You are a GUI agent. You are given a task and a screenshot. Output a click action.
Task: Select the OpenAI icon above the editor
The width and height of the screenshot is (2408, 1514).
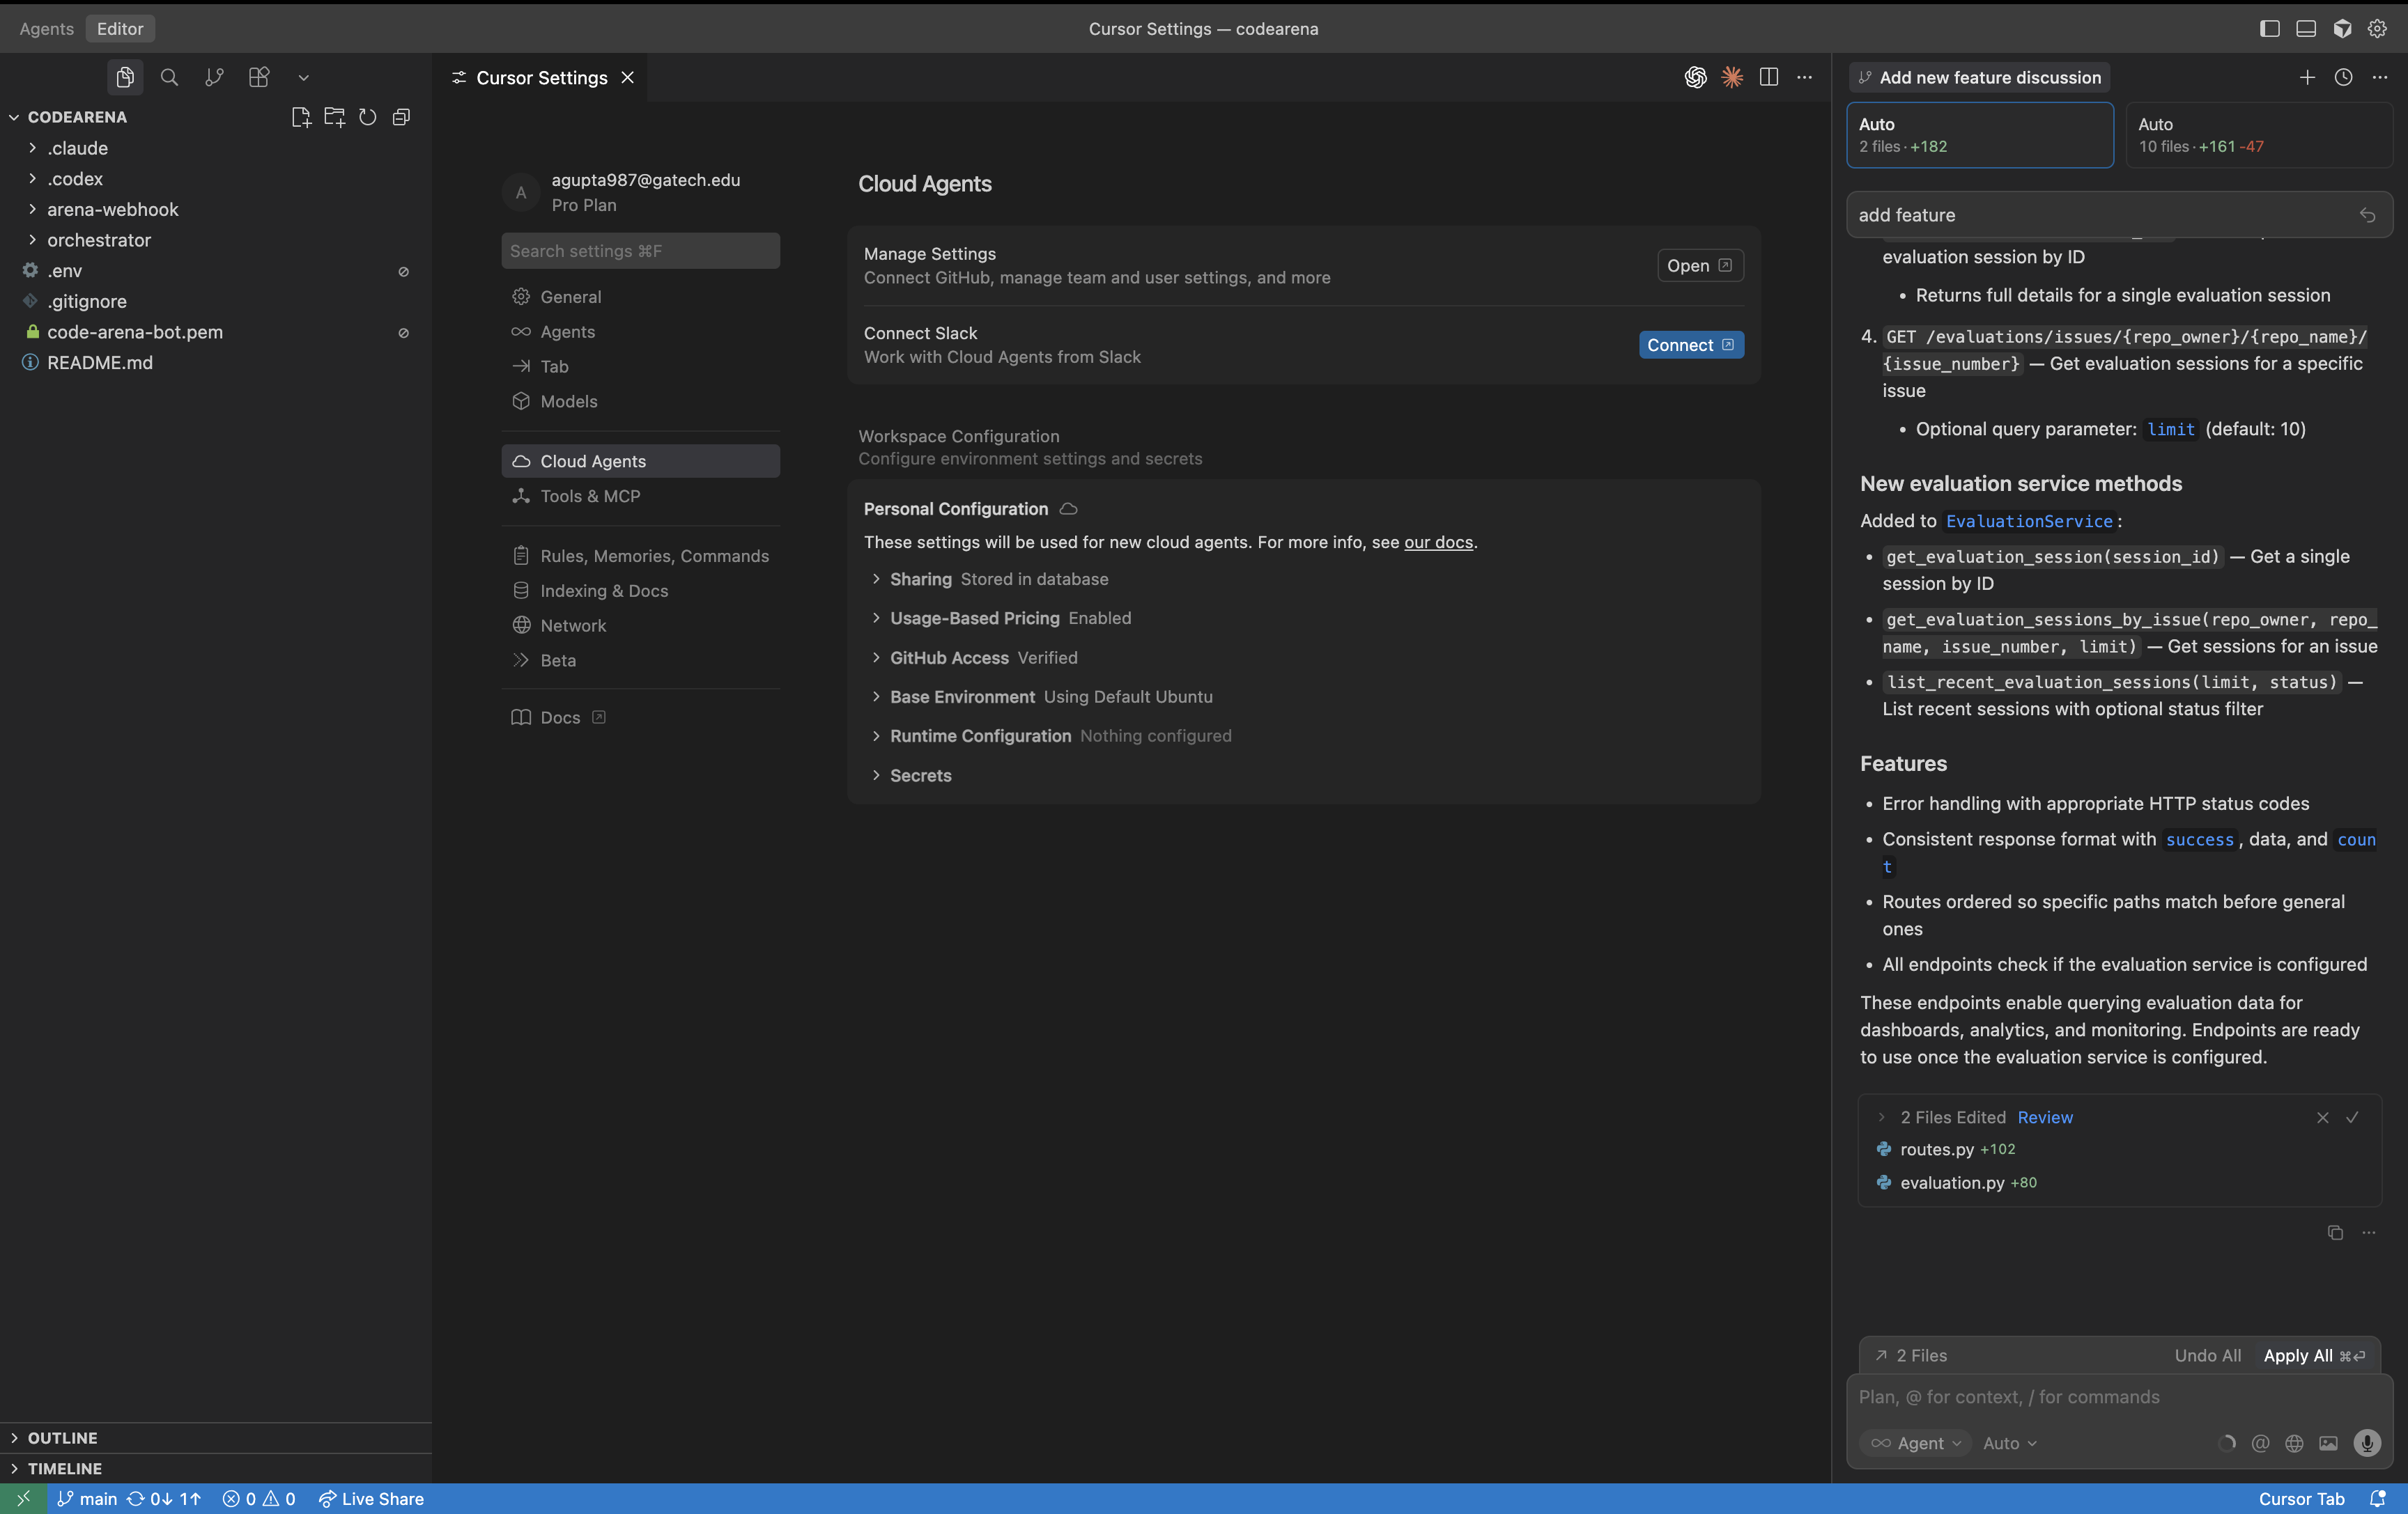(1695, 77)
